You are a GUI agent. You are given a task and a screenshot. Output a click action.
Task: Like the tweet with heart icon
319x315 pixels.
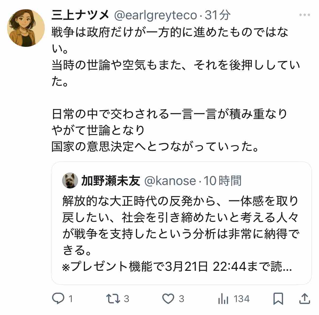pyautogui.click(x=168, y=299)
